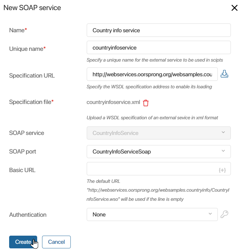Delete the countryinfoservice.xml specification file
This screenshot has height=250, width=239.
point(146,103)
